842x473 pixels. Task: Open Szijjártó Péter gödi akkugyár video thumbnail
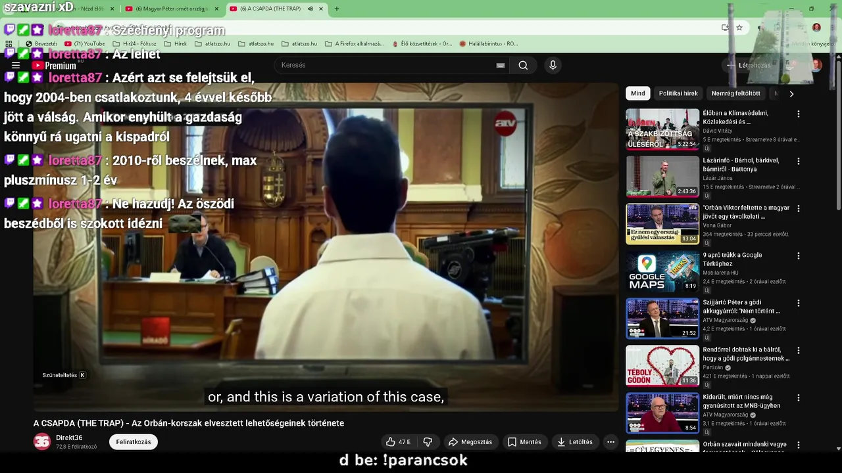point(662,319)
